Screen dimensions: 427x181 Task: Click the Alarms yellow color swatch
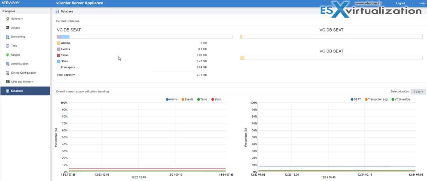59,43
